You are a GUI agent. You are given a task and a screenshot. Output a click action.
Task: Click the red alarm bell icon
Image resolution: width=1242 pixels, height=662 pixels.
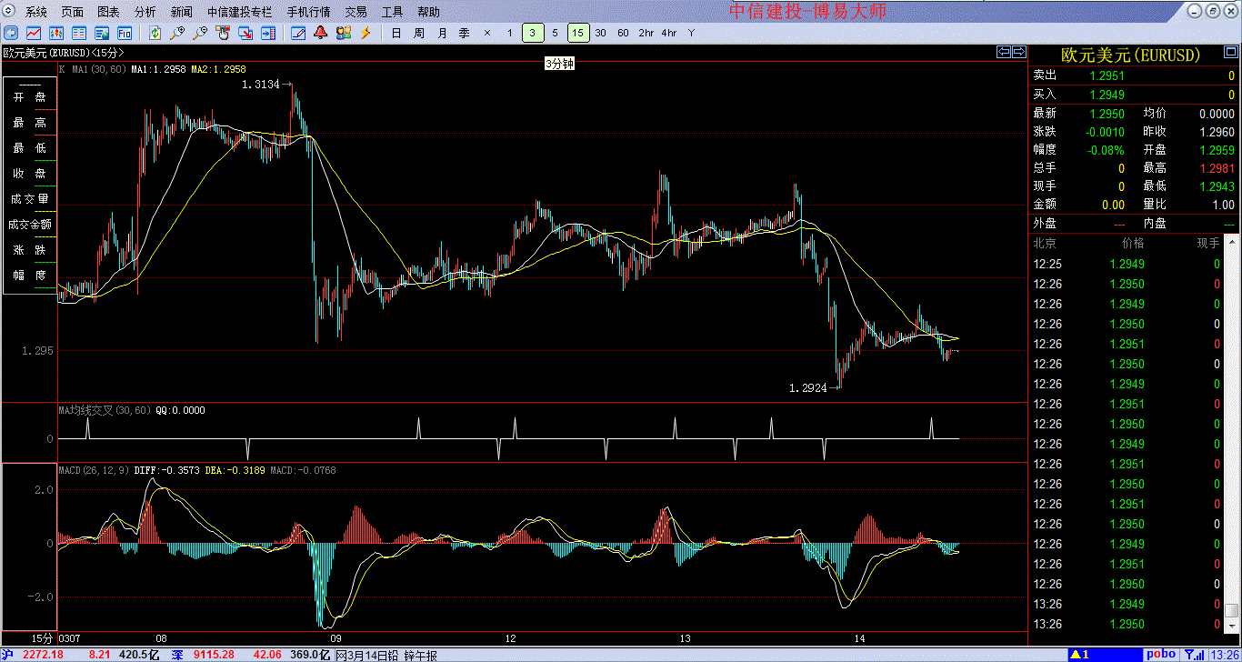coord(321,34)
